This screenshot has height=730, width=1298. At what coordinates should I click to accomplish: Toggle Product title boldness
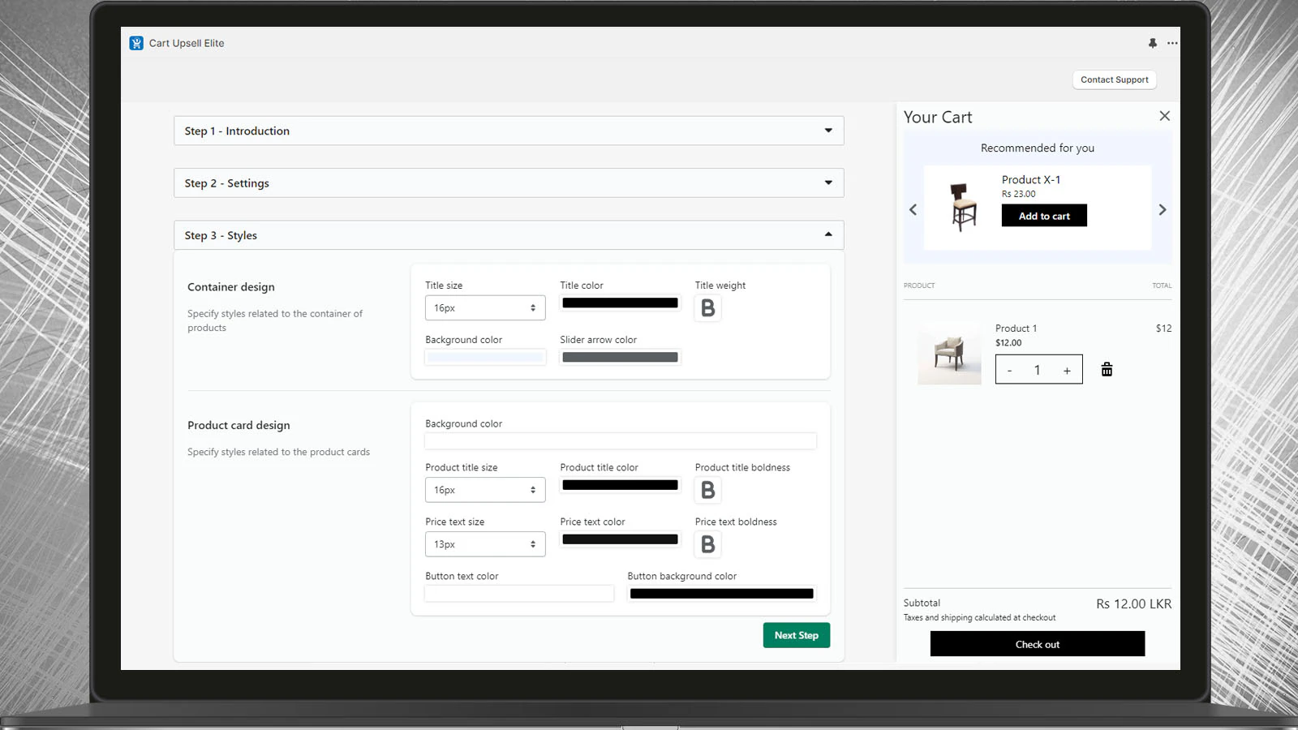(x=707, y=490)
